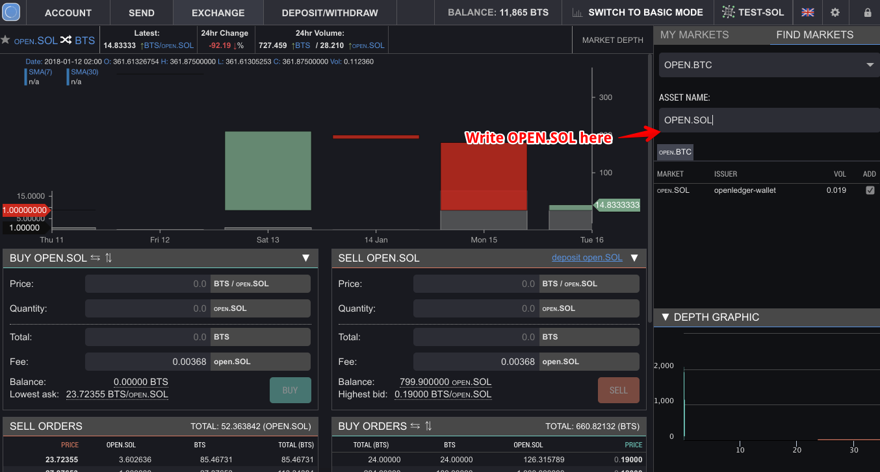
Task: Click the vertical scrollbar beside the chart
Action: [649, 188]
